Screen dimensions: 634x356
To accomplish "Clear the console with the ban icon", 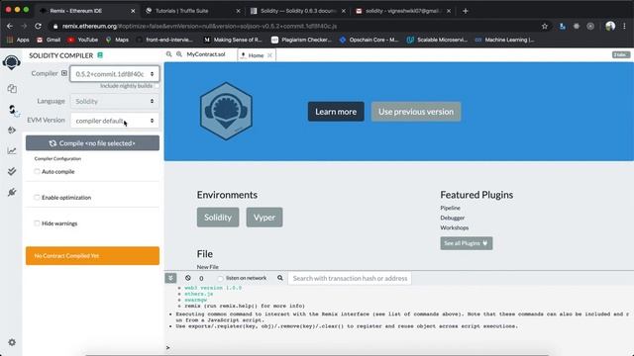I will coord(188,278).
